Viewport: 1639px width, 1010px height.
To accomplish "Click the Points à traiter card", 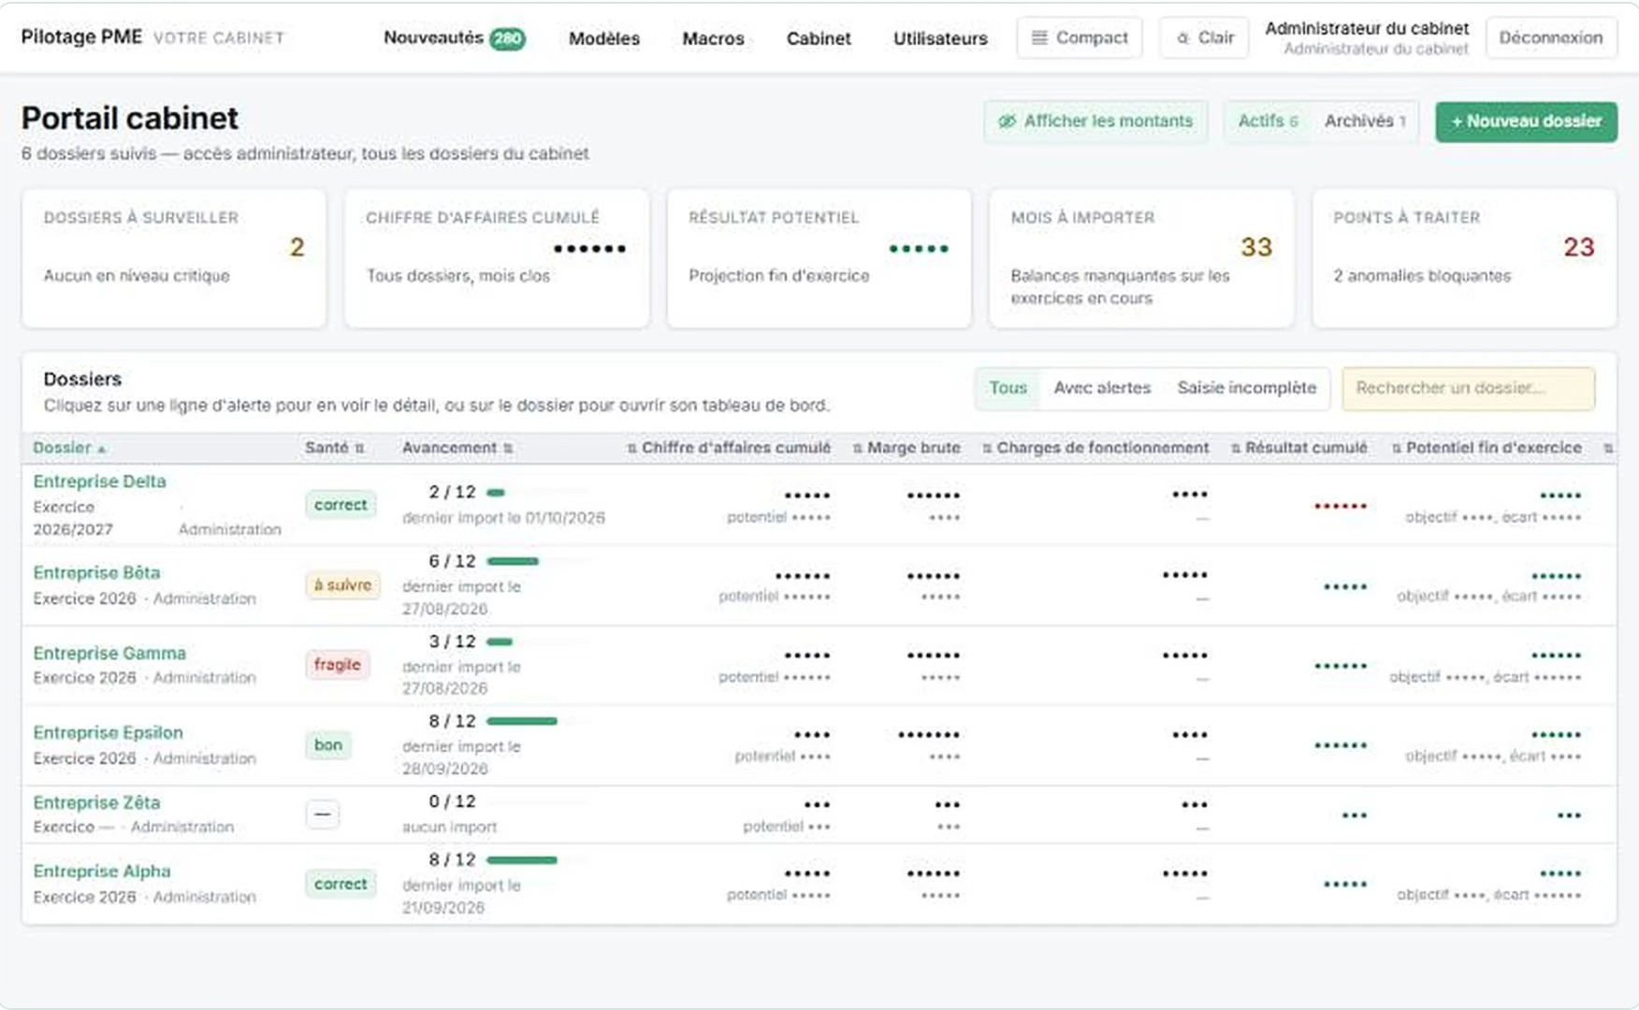I will [x=1464, y=258].
